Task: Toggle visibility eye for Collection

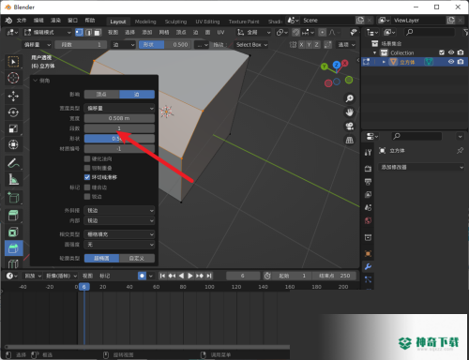Action: click(451, 52)
